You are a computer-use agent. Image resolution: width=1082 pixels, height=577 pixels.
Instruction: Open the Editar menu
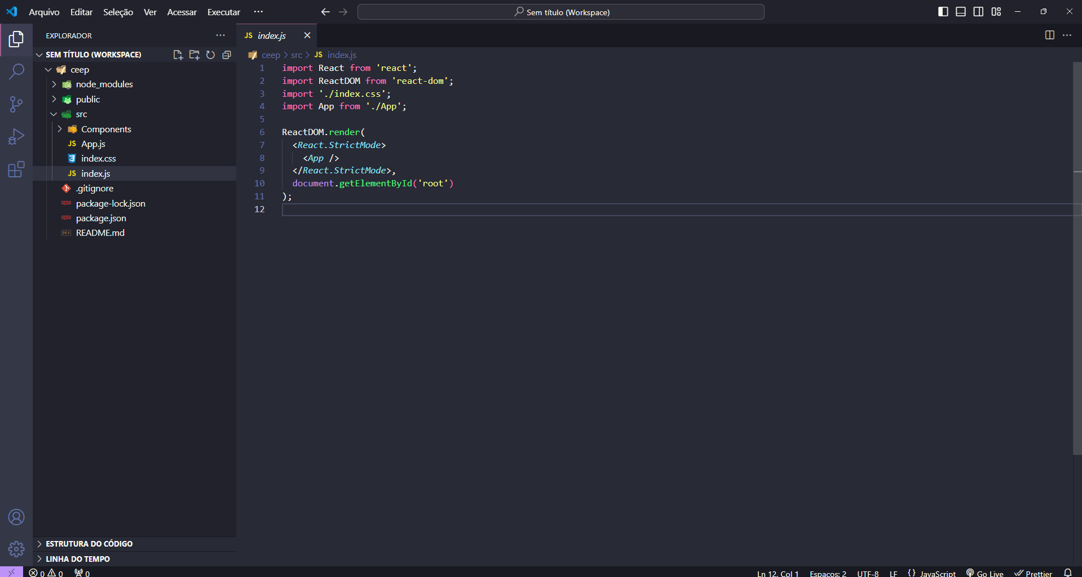point(81,12)
